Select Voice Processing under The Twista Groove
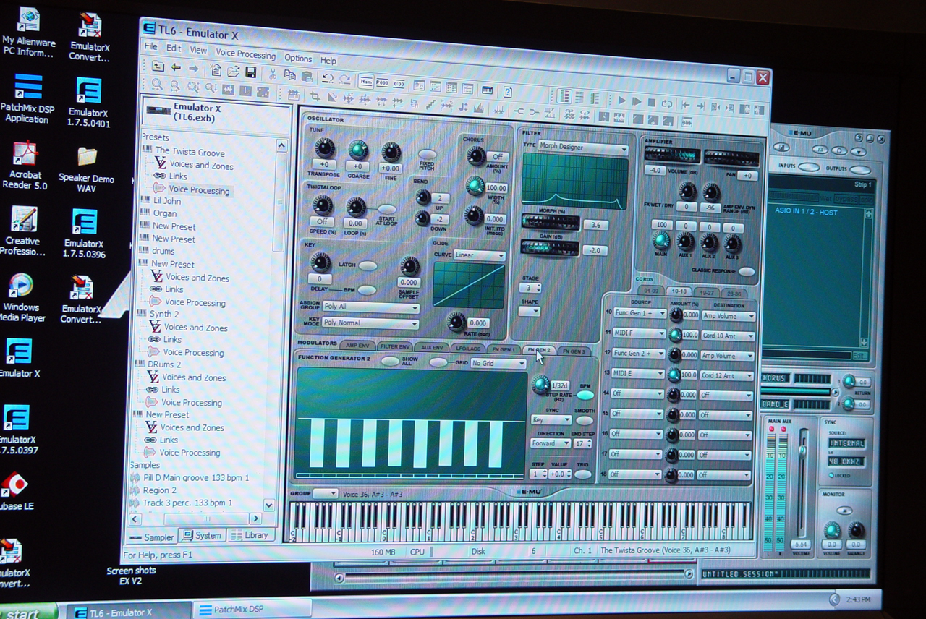The width and height of the screenshot is (926, 619). click(x=198, y=190)
